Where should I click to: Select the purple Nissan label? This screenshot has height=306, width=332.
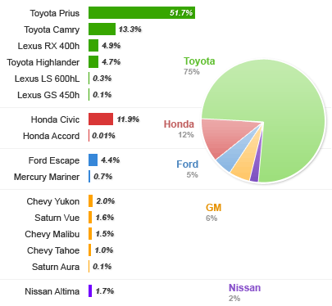coord(244,288)
